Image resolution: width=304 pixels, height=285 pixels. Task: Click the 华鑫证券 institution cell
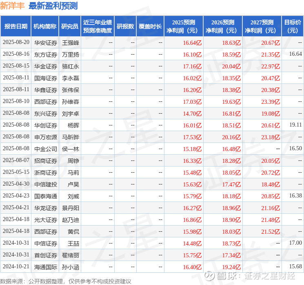46,90
